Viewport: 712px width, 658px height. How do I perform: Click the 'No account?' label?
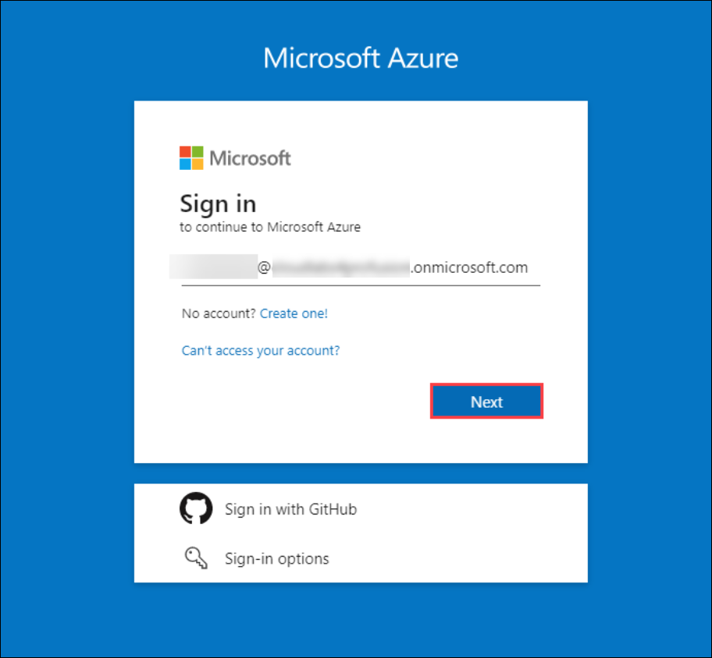(x=219, y=313)
